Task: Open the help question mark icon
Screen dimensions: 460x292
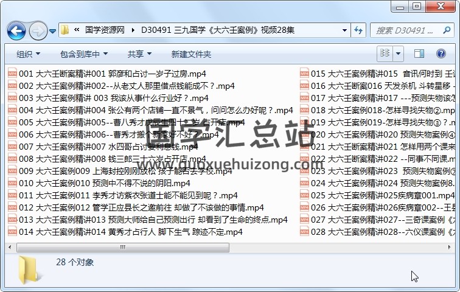Action: pos(441,54)
